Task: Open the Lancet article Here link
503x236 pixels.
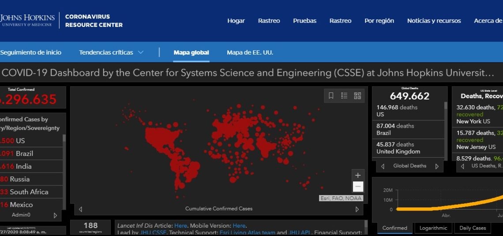Action: [x=180, y=226]
